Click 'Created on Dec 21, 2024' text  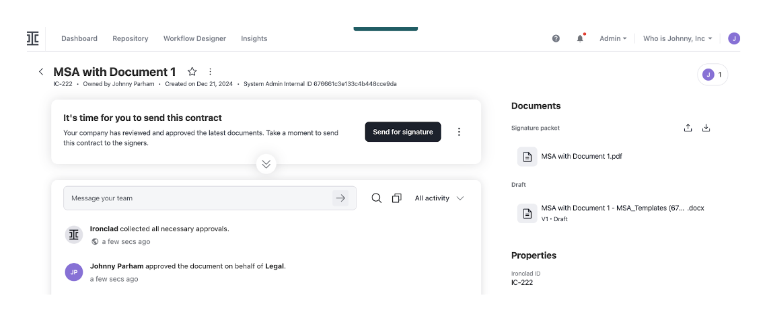[x=198, y=84]
